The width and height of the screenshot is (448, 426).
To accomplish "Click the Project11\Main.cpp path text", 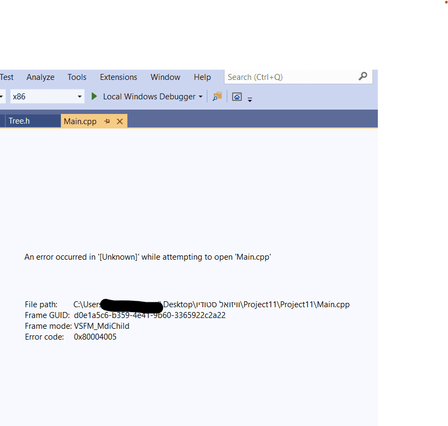I will pos(315,305).
